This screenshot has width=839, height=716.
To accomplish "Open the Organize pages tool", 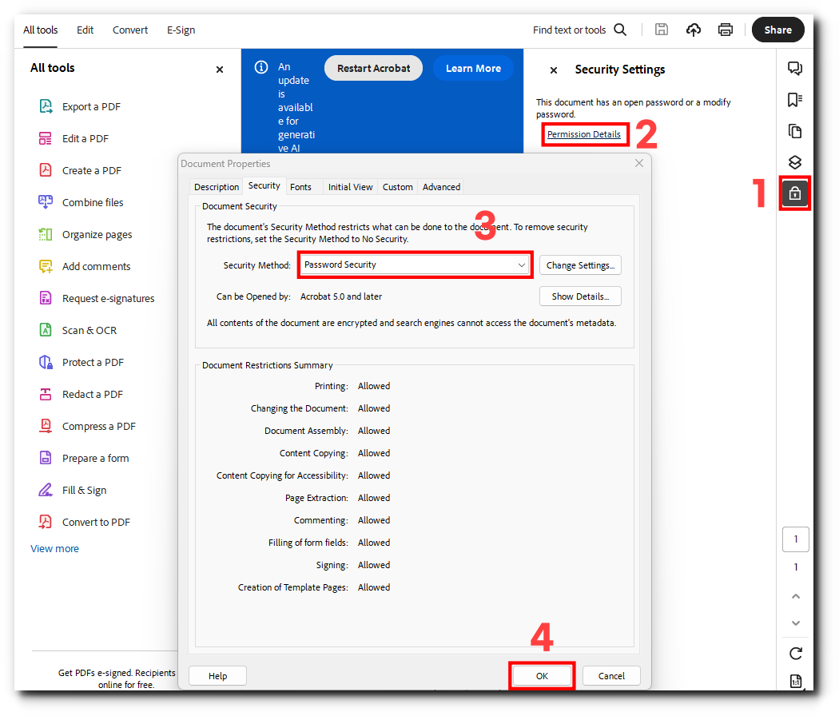I will coord(85,234).
